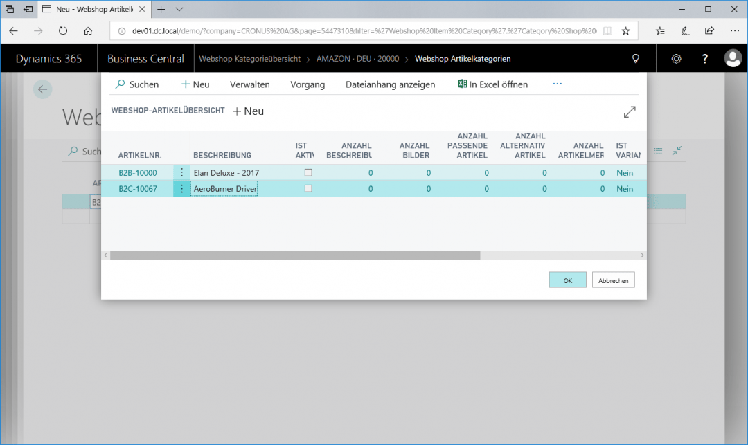Open a new browser tab
This screenshot has width=748, height=445.
pyautogui.click(x=161, y=9)
